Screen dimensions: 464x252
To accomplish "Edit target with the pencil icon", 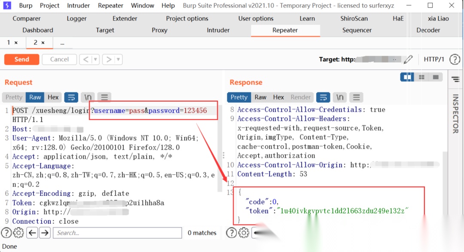I will (408, 59).
